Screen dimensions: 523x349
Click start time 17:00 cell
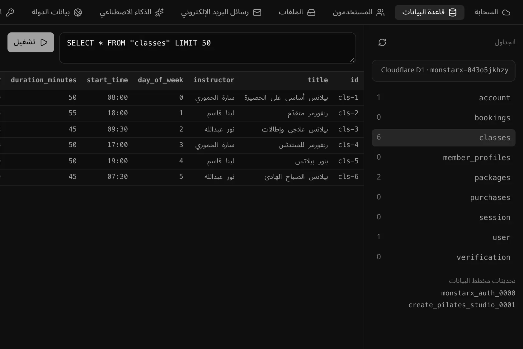118,145
